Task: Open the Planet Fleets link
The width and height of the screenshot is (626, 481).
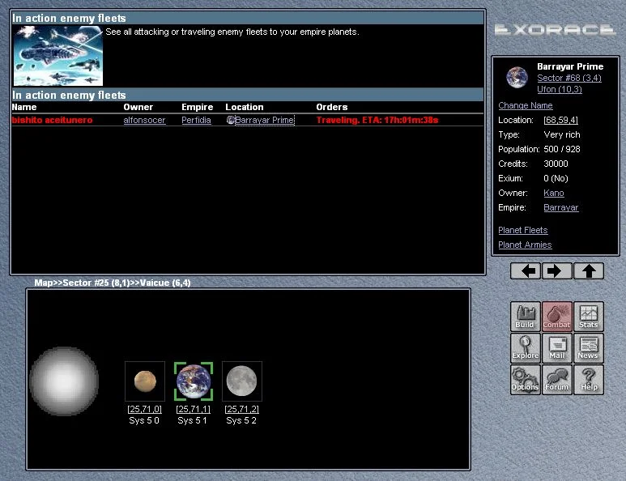Action: (523, 230)
